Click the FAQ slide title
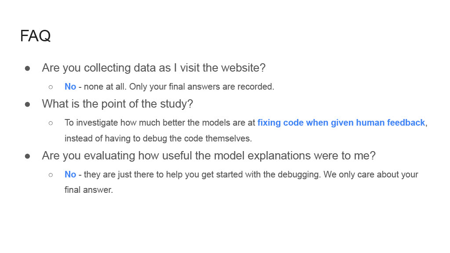This screenshot has width=450, height=253. pyautogui.click(x=35, y=36)
